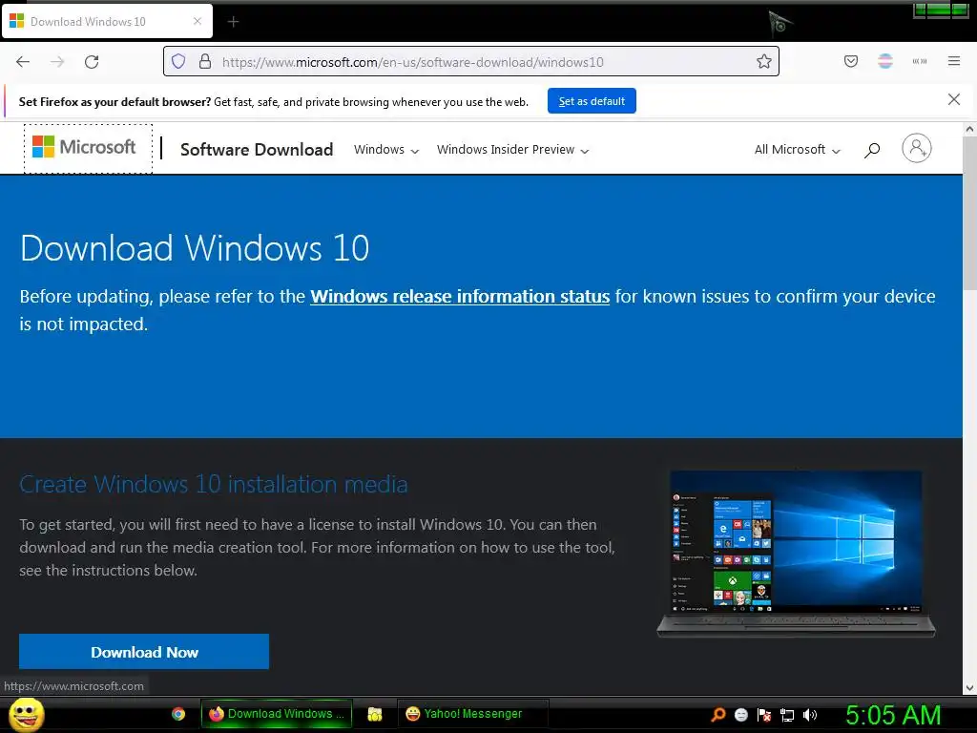Open the tracking protection shield icon
This screenshot has width=977, height=733.
click(178, 62)
